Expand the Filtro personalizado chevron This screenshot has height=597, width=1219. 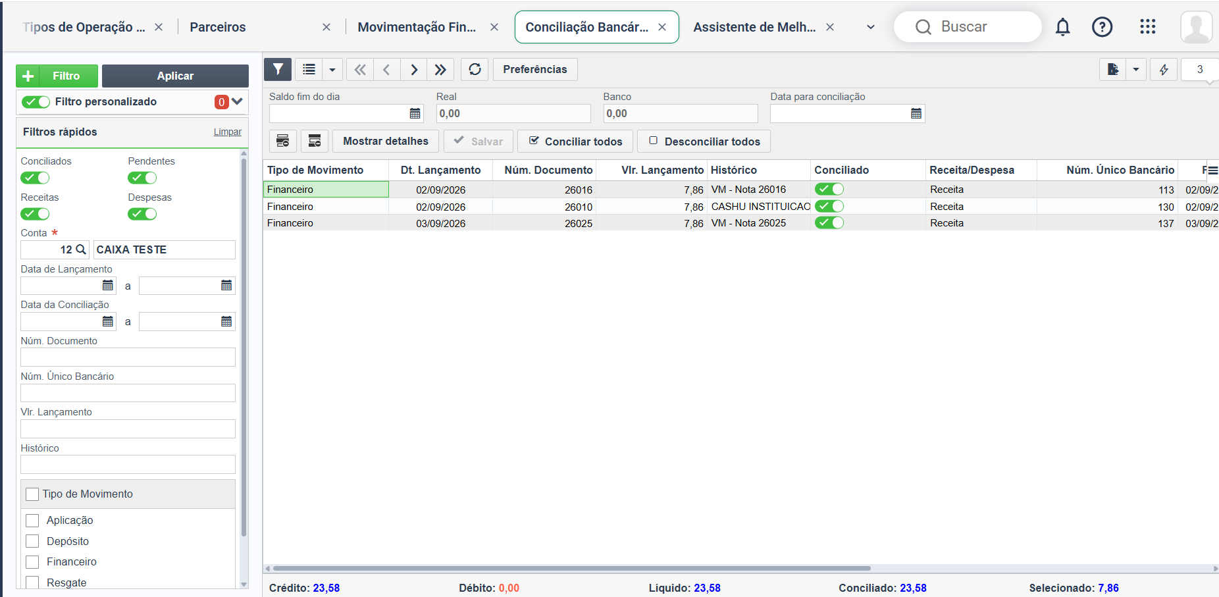pos(238,101)
